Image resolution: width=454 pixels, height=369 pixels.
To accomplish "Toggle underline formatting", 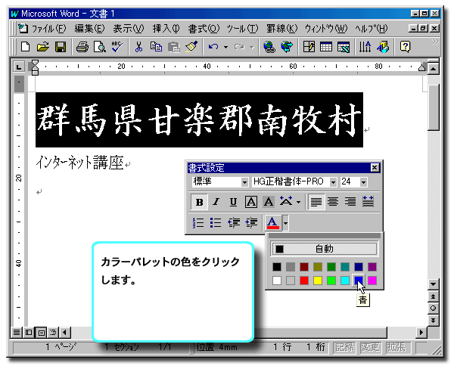I will point(233,202).
